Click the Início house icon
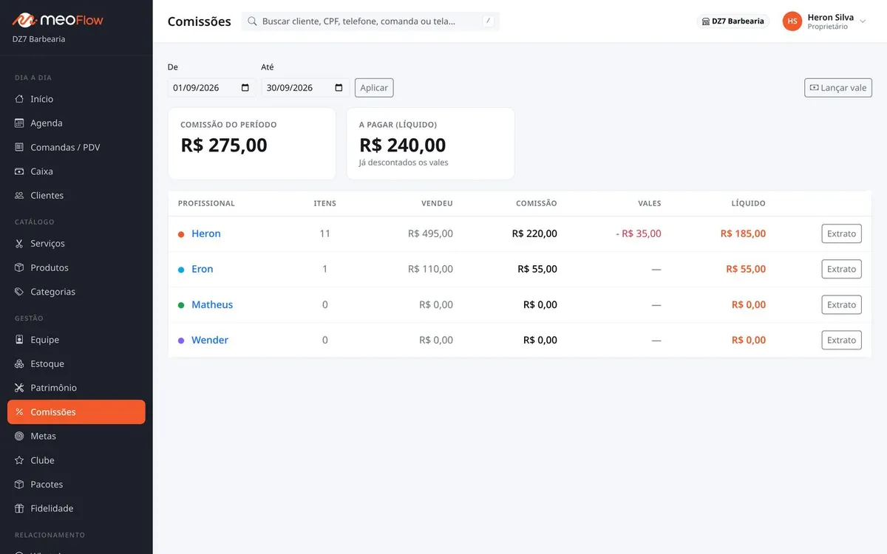887x554 pixels. pos(19,99)
